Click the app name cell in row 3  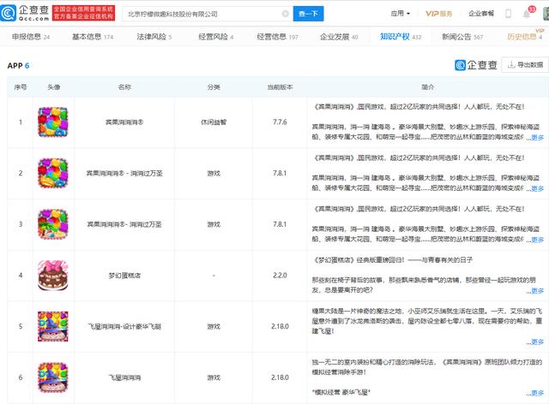124,224
